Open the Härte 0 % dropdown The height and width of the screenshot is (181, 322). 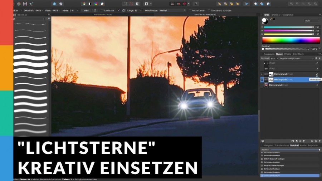[77, 10]
